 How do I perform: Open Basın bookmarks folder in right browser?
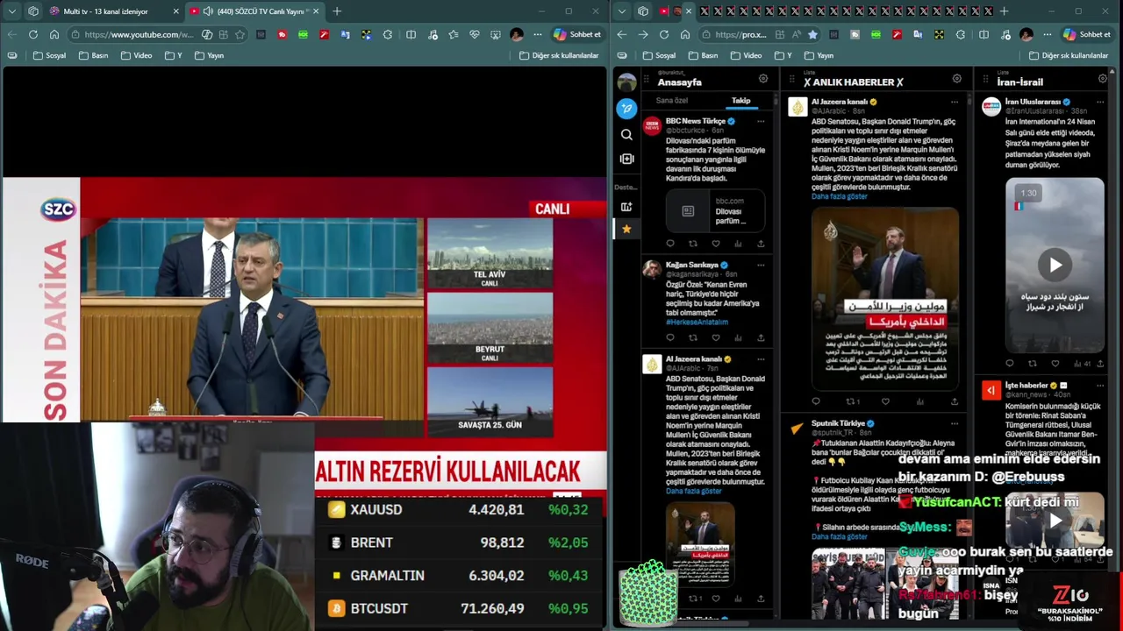704,55
